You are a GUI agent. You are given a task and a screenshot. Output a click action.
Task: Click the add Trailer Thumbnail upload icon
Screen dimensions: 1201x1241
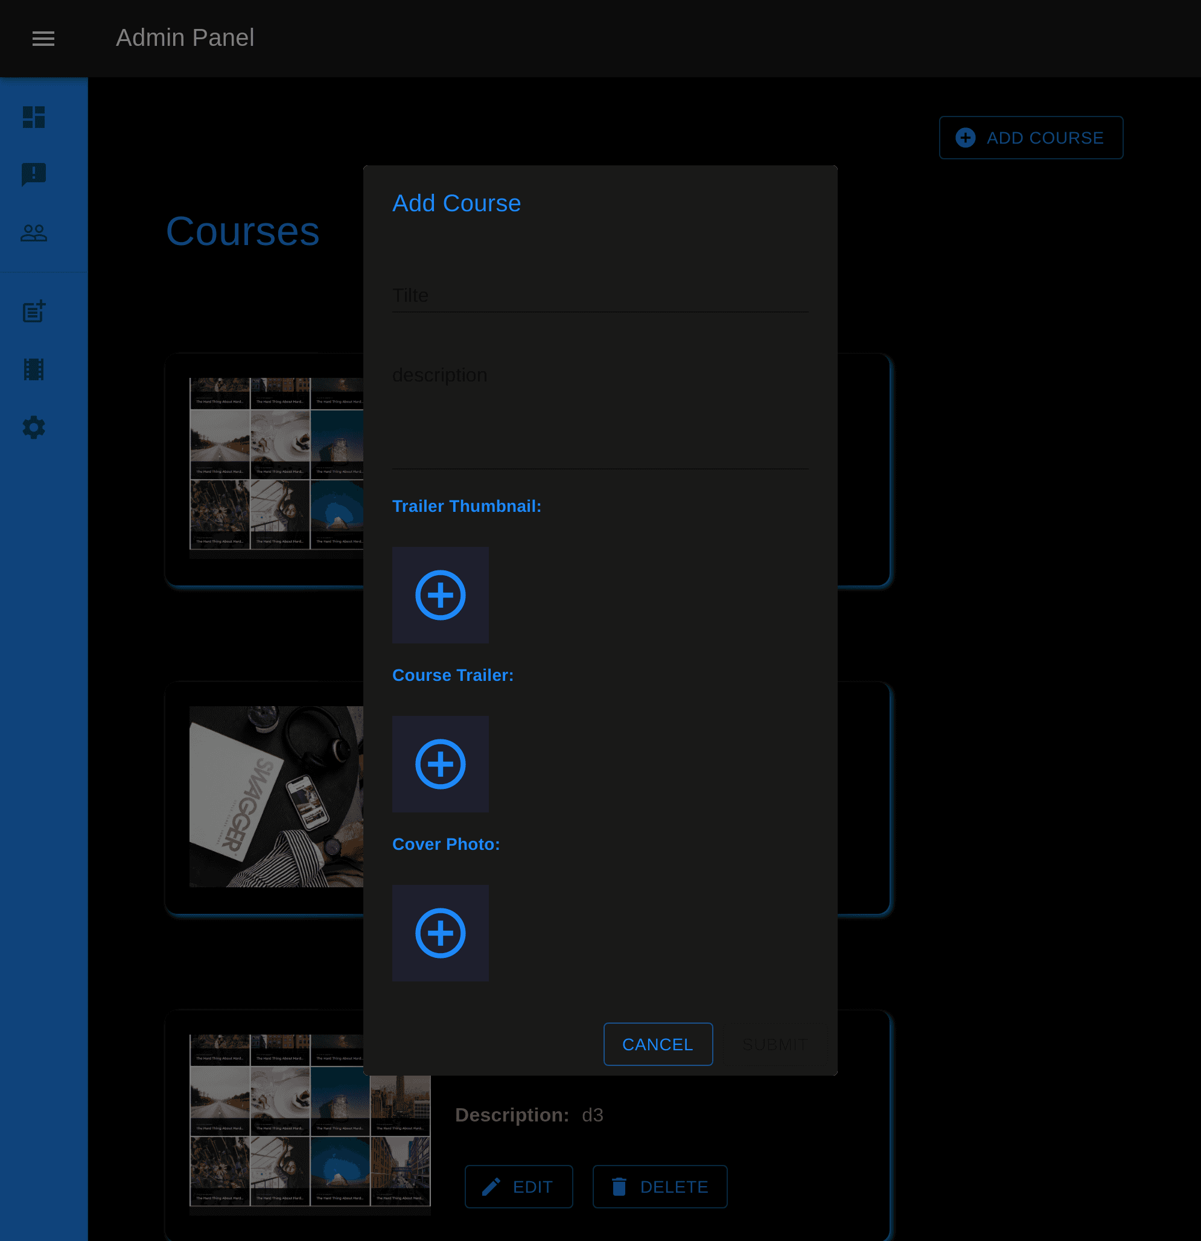point(440,595)
